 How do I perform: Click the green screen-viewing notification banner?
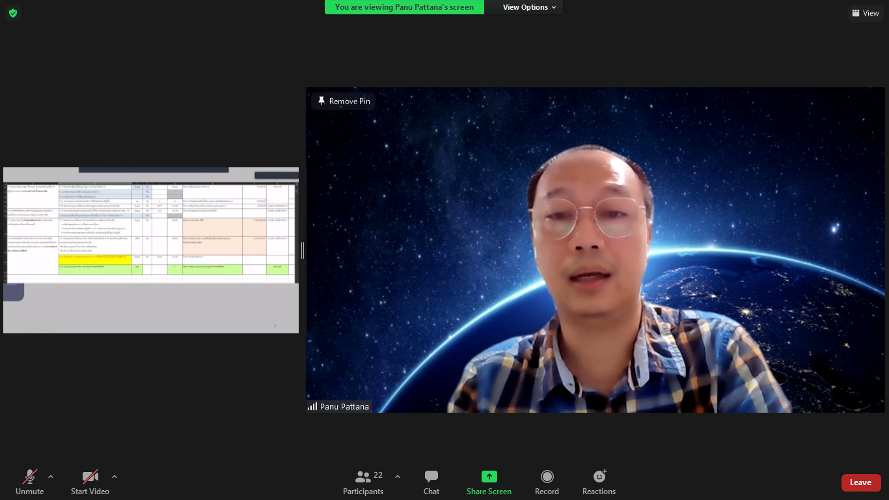coord(404,7)
